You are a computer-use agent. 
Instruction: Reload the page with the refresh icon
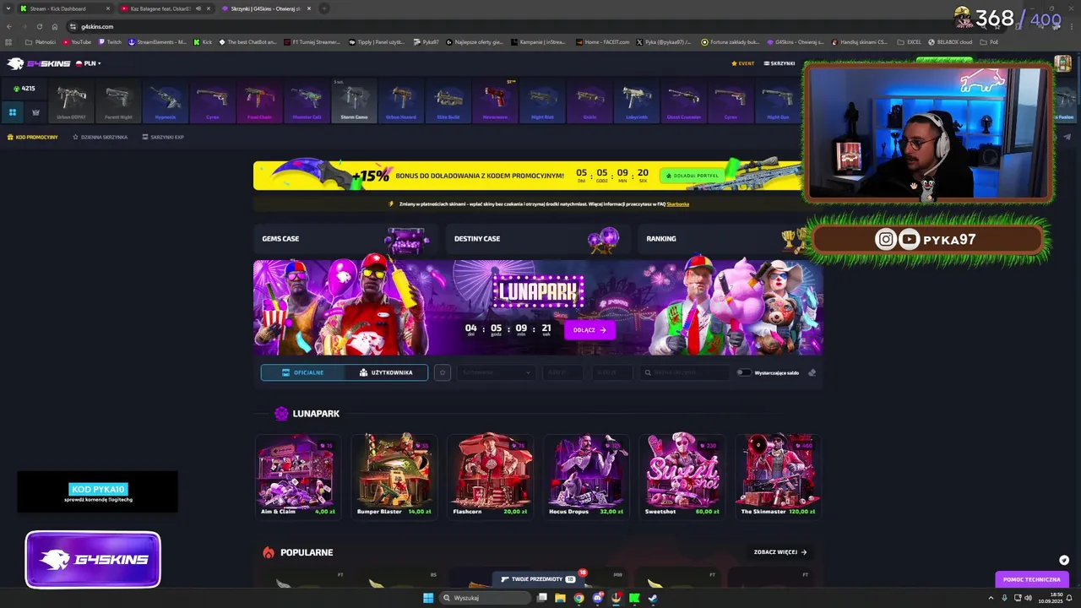coord(39,26)
